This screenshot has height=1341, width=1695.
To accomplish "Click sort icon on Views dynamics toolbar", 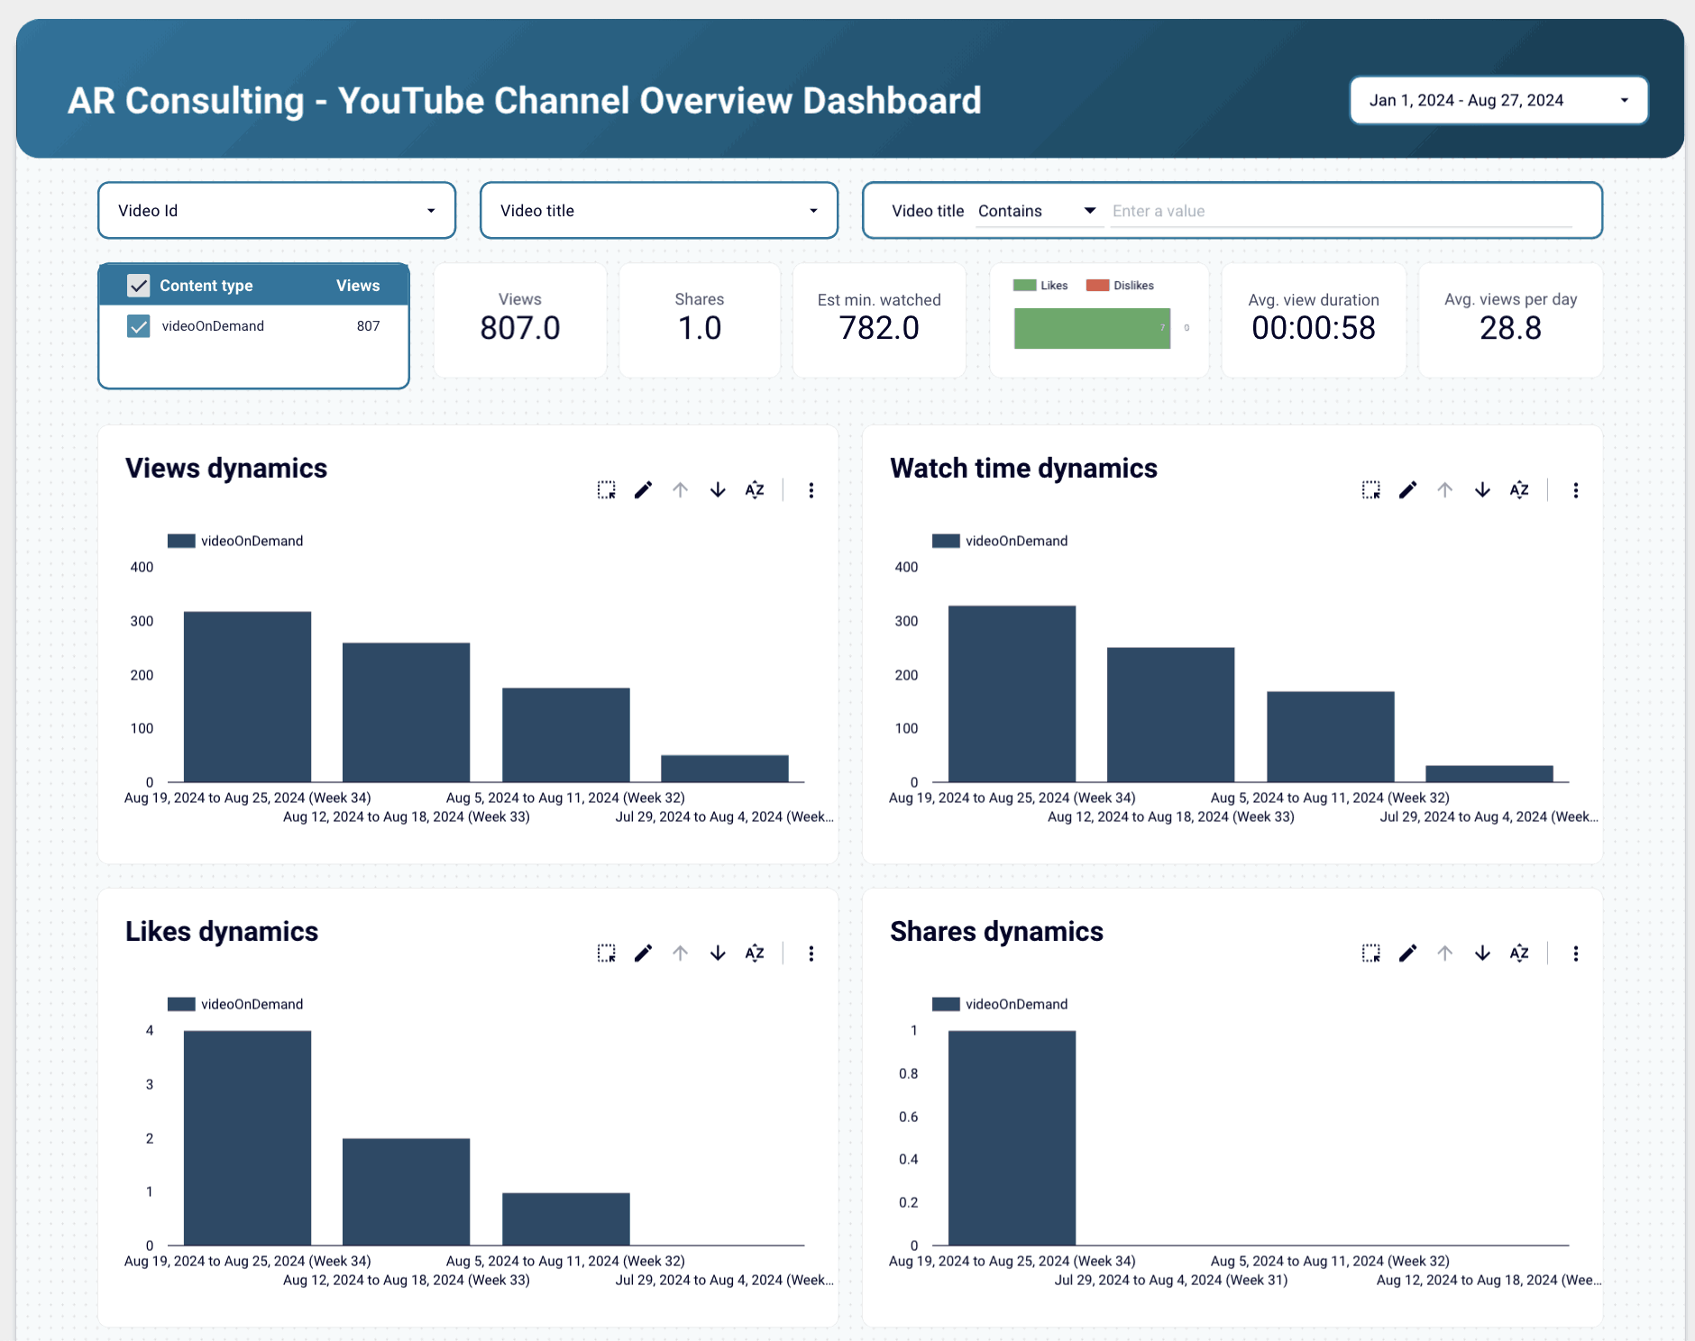I will tap(754, 489).
